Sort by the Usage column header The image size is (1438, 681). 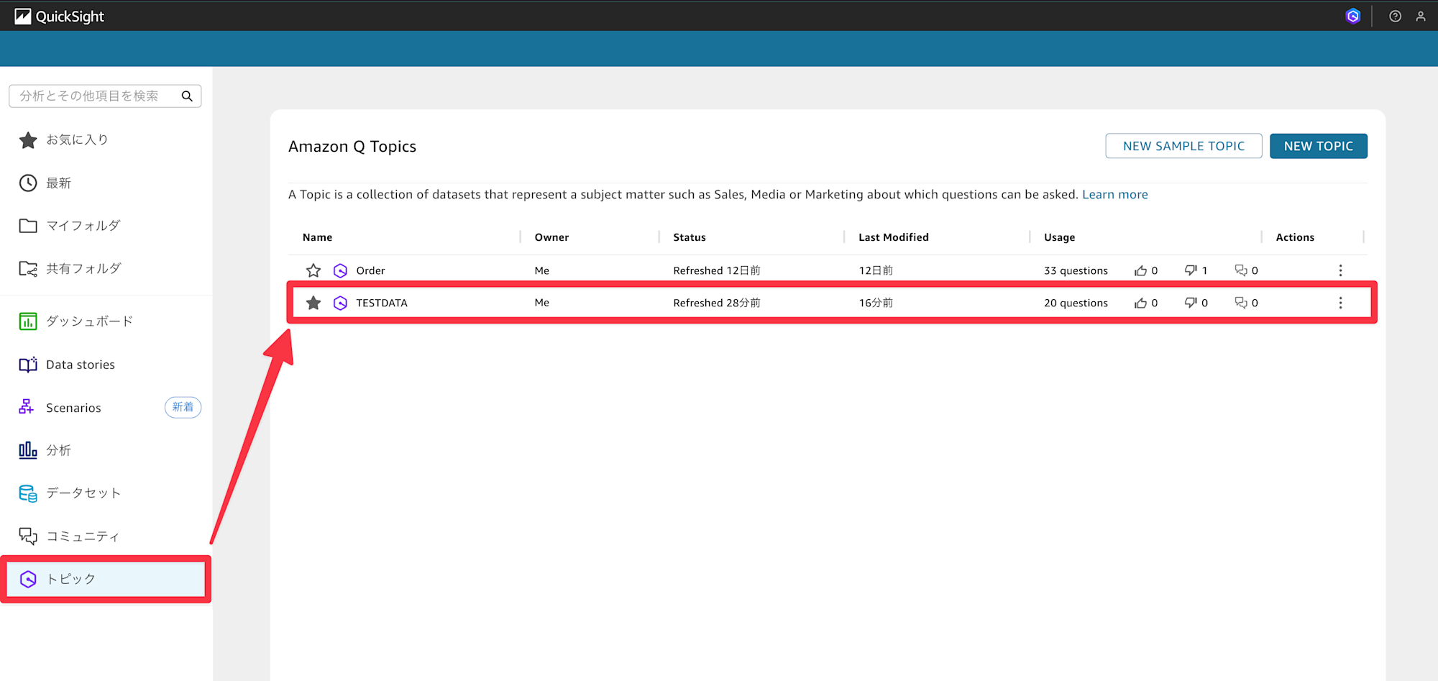[1060, 237]
